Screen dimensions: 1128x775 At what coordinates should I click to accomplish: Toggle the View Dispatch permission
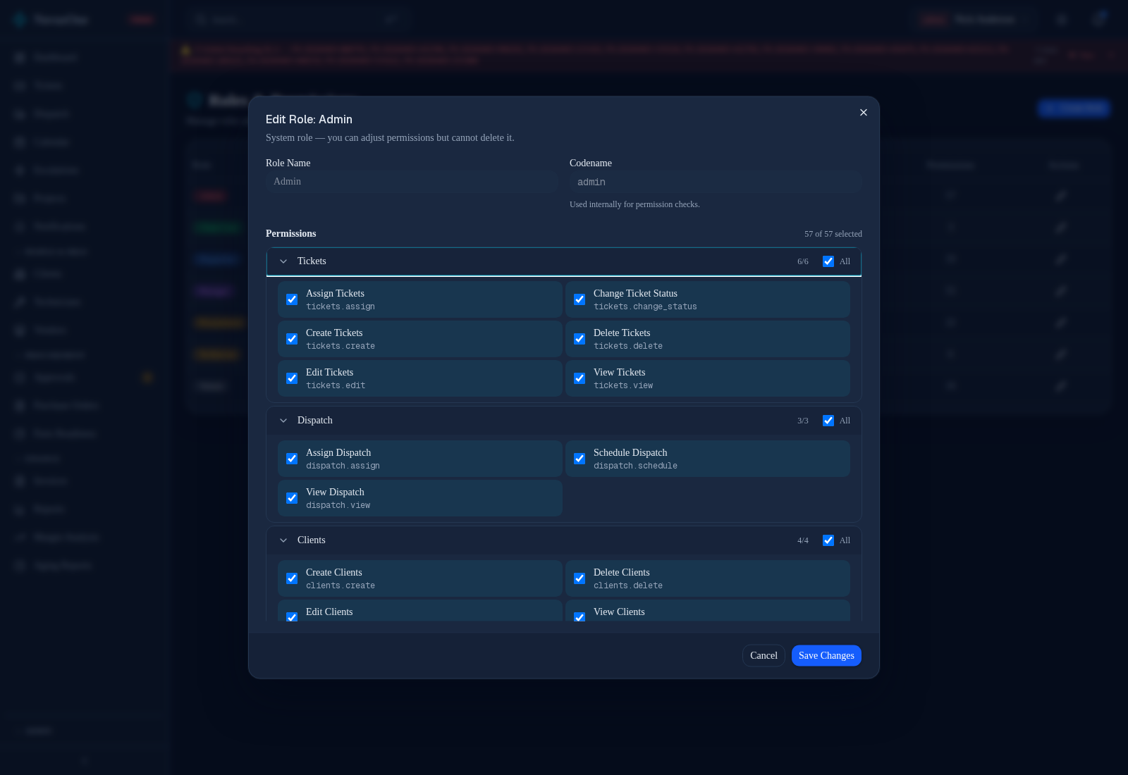[292, 498]
